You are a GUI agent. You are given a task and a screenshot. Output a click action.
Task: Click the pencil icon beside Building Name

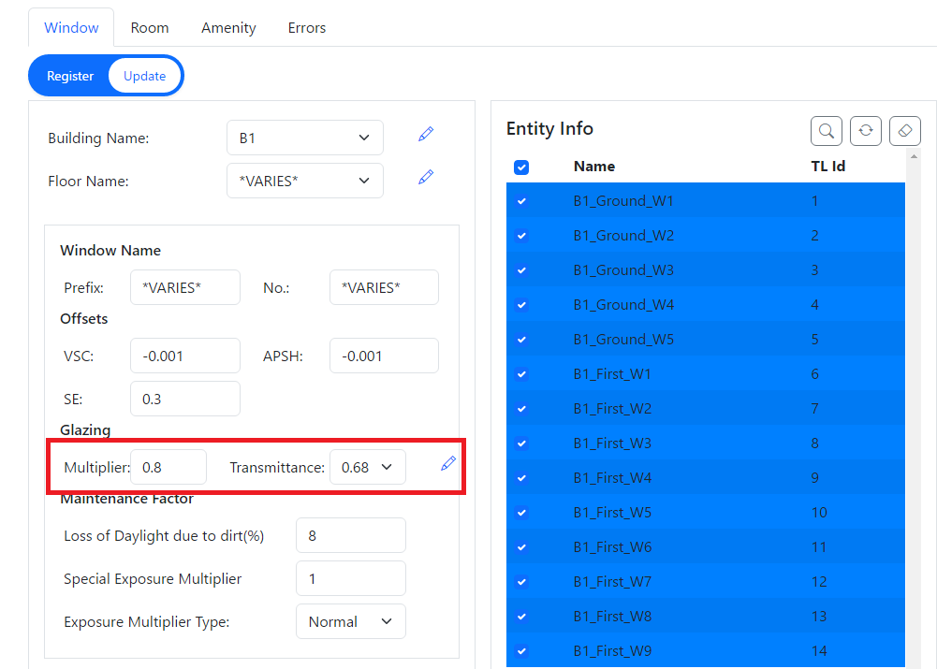coord(426,135)
